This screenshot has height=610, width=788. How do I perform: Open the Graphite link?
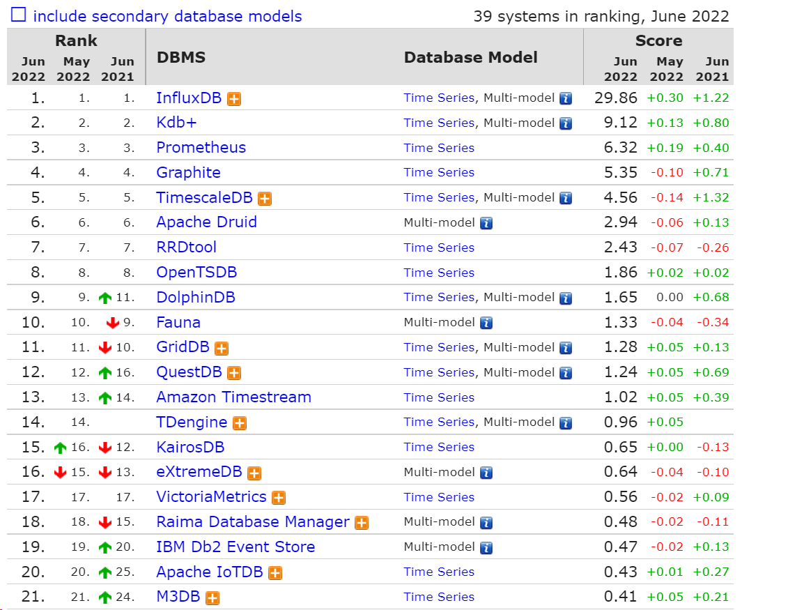(188, 172)
